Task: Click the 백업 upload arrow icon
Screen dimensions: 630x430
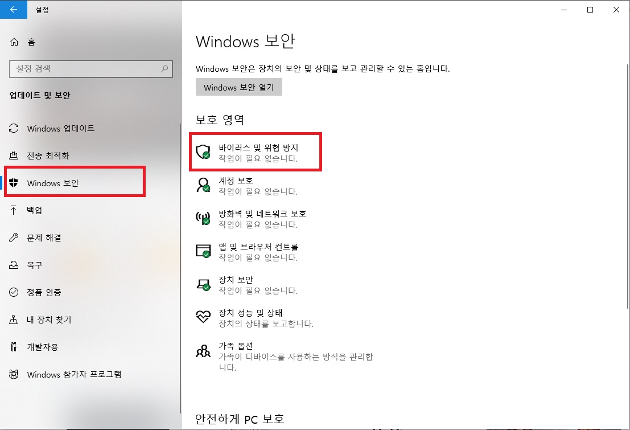Action: coord(14,210)
